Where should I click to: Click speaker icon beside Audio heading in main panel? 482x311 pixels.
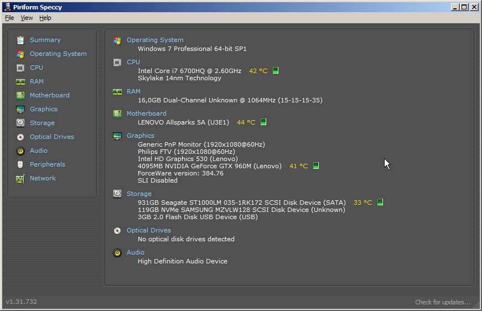pyautogui.click(x=117, y=252)
